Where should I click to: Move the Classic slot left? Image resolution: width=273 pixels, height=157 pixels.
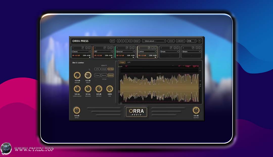click(x=86, y=48)
